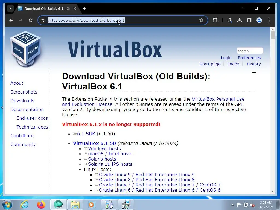Open the Chrome three-dot menu

pos(269,20)
